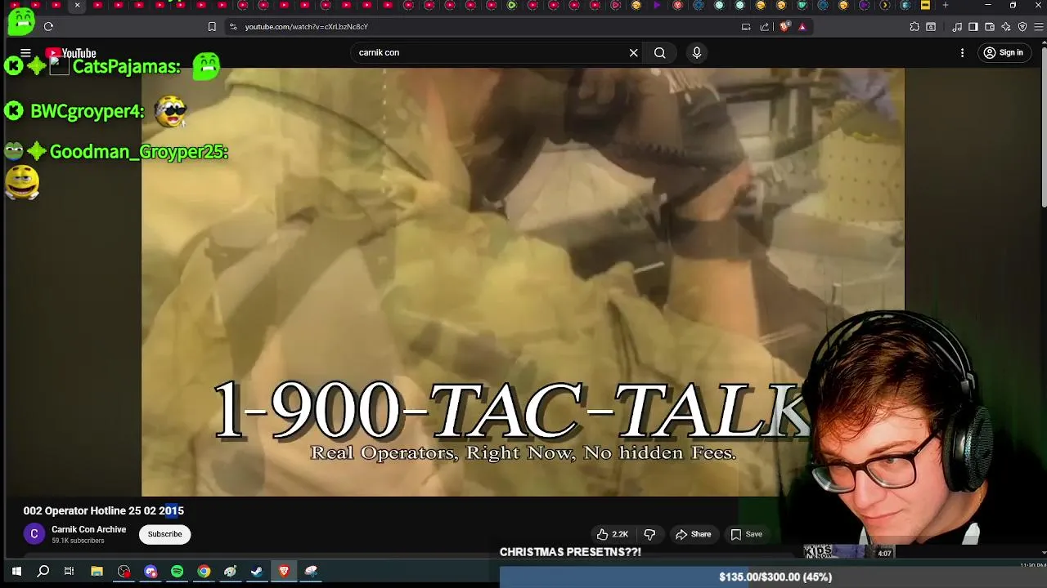Open the Brave playlist music-note icon
The width and height of the screenshot is (1047, 588).
pyautogui.click(x=957, y=27)
